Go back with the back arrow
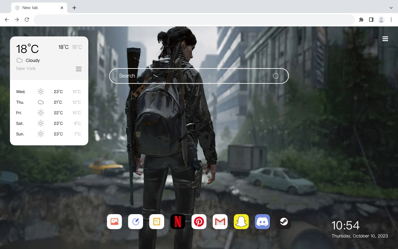 (x=7, y=20)
